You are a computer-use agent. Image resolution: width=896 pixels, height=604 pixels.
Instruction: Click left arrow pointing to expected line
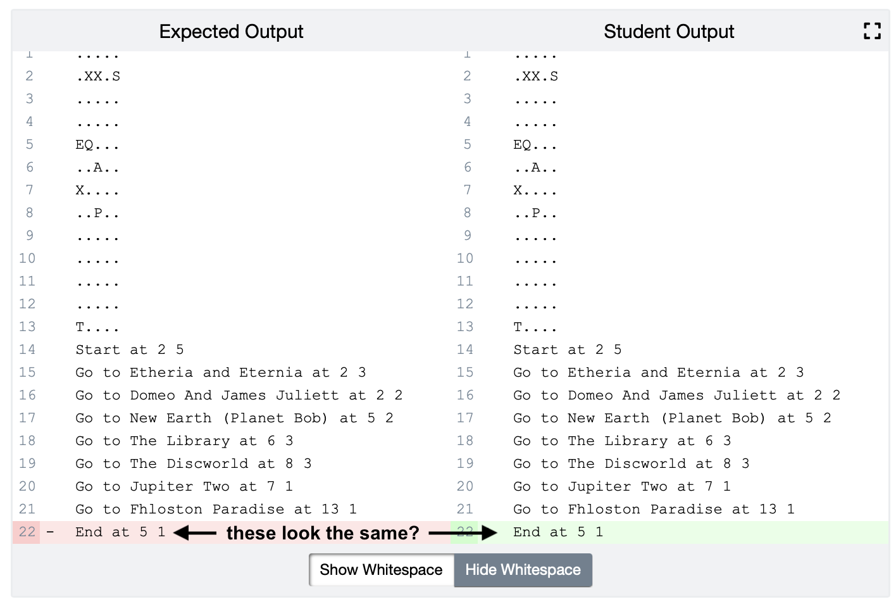point(195,533)
